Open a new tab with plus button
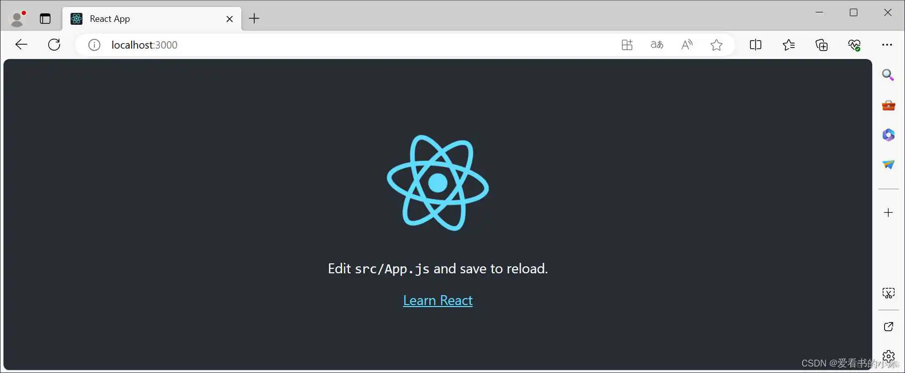 click(x=254, y=19)
